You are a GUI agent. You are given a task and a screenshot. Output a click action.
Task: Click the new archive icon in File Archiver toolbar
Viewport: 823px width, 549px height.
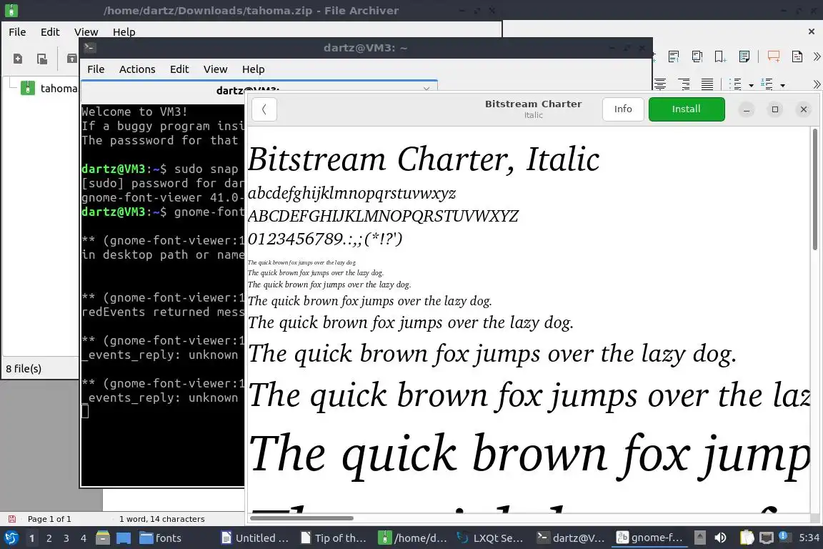point(18,59)
